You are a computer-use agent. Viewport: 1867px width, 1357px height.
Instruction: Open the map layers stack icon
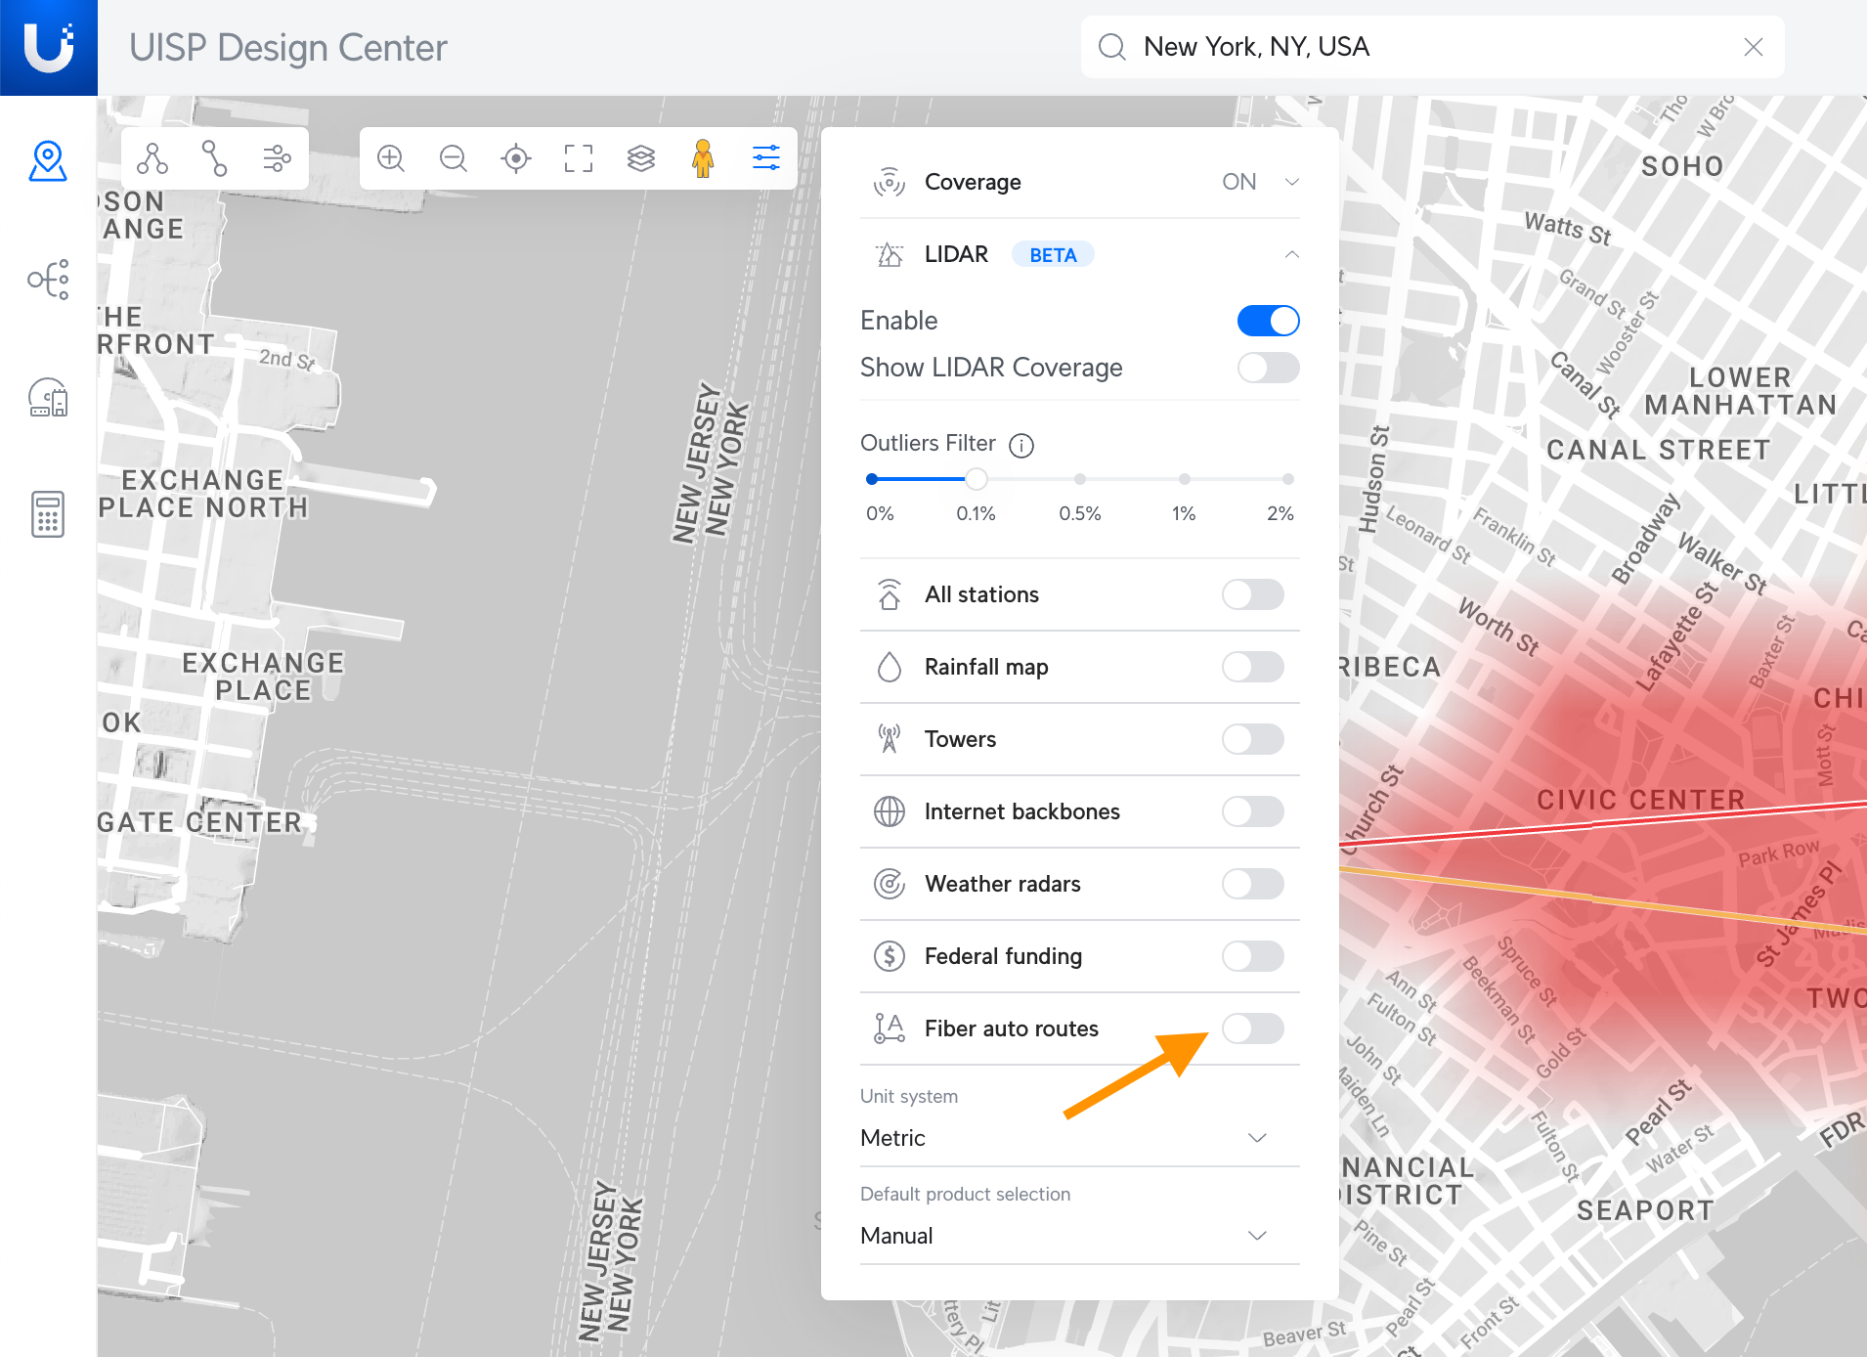coord(641,158)
